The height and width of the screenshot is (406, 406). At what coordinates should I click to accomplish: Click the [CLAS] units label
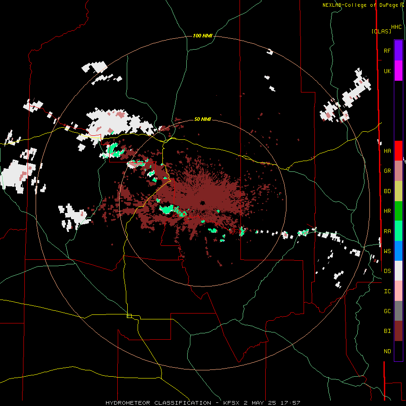coord(381,31)
